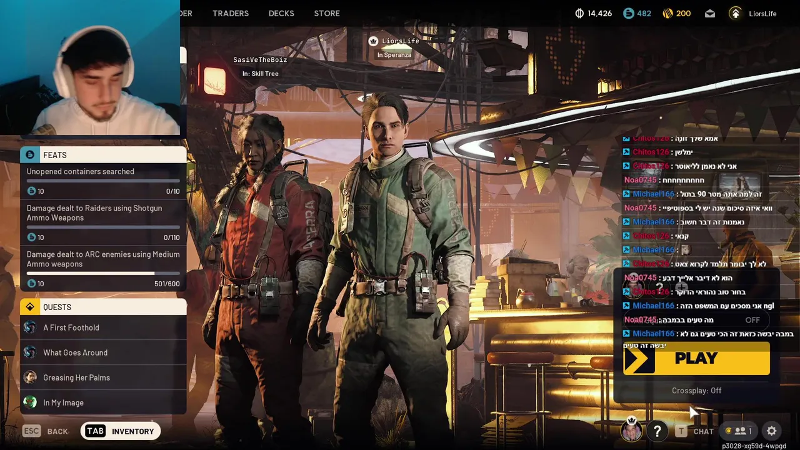Image resolution: width=800 pixels, height=450 pixels.
Task: Click the trader portrait beside A First Foothold
Action: [x=30, y=327]
